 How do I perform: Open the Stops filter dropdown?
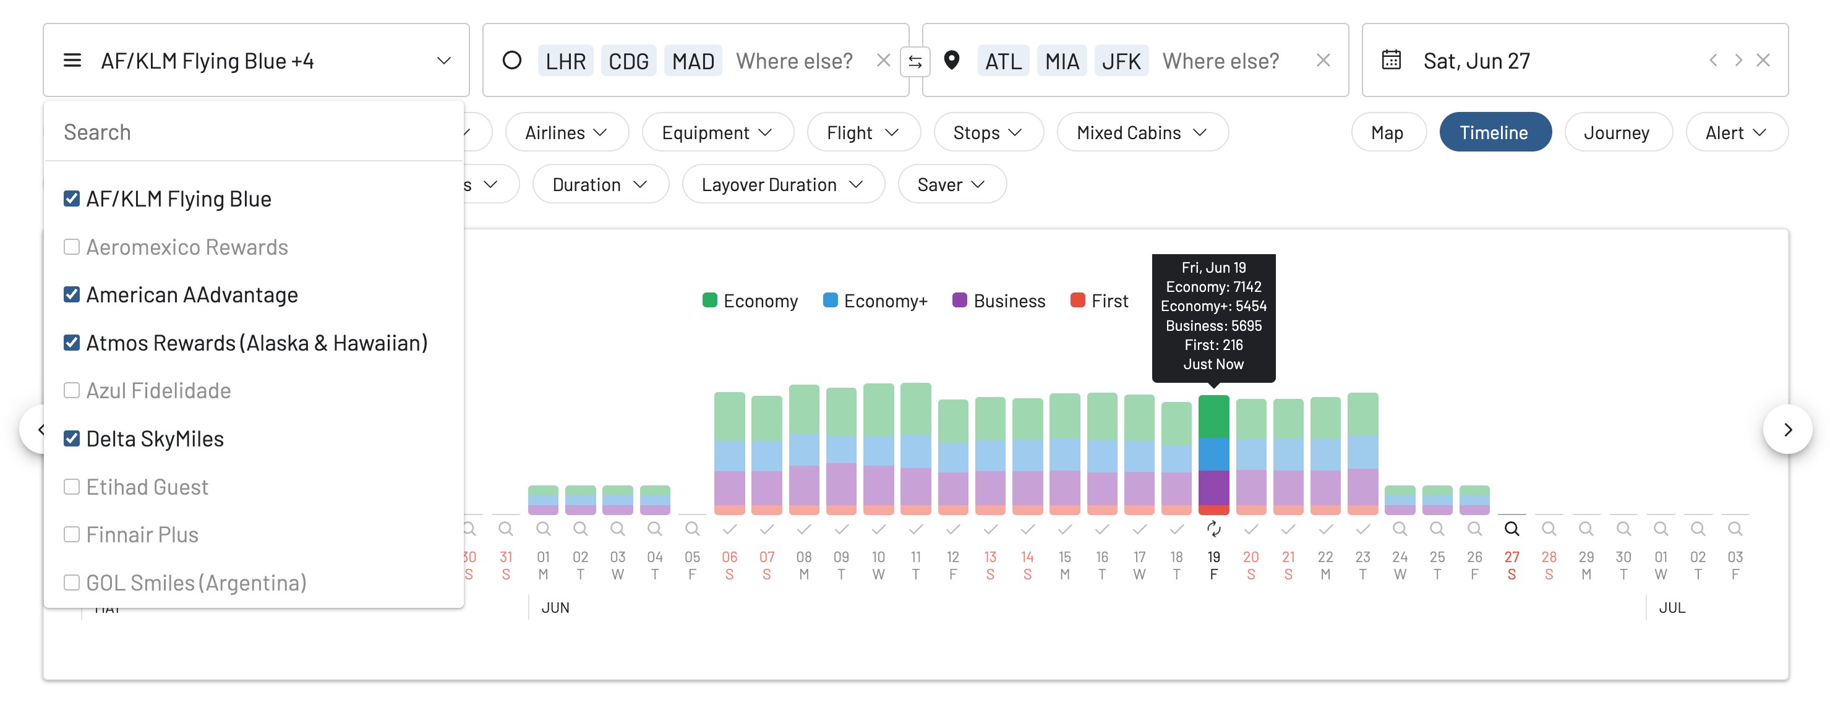(988, 132)
